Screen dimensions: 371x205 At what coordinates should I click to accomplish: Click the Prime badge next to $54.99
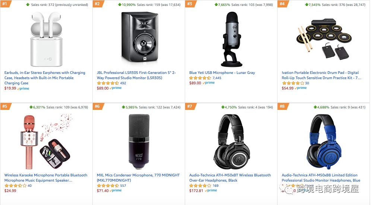(301, 88)
